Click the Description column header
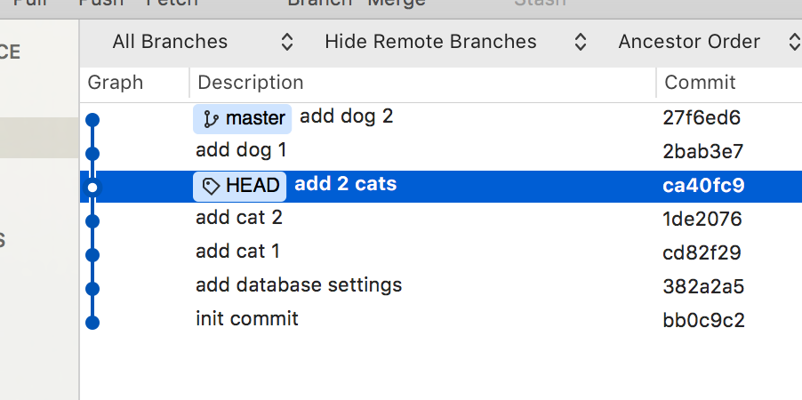Image resolution: width=802 pixels, height=400 pixels. [x=251, y=83]
